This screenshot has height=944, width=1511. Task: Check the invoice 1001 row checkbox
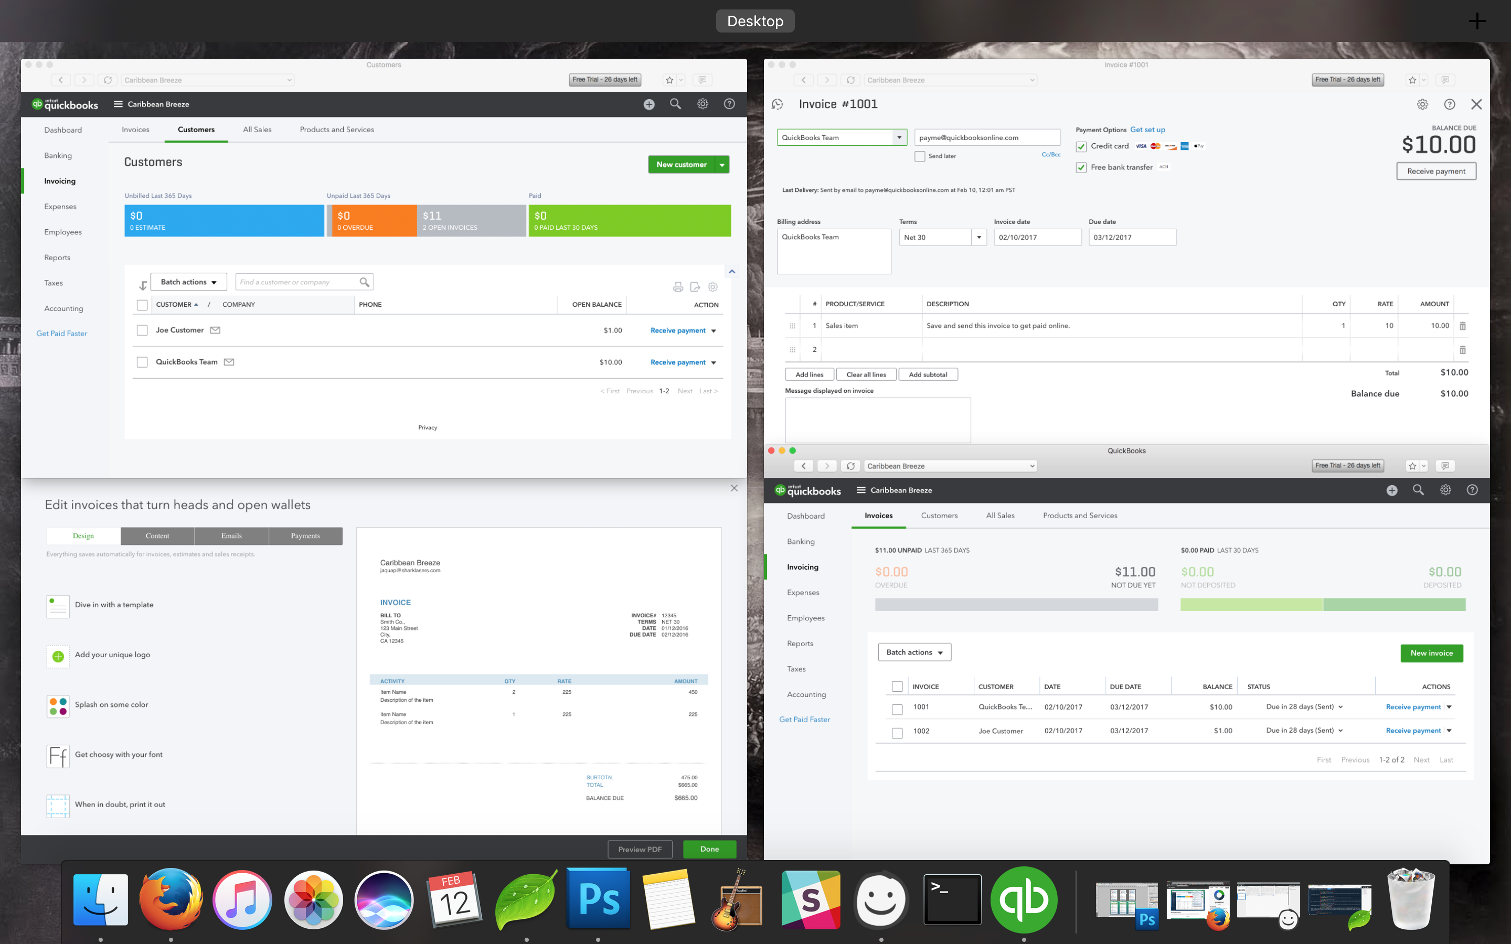click(897, 709)
